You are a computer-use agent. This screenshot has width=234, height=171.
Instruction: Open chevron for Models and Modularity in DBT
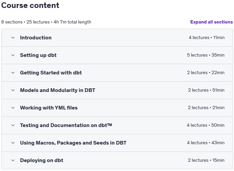13,90
